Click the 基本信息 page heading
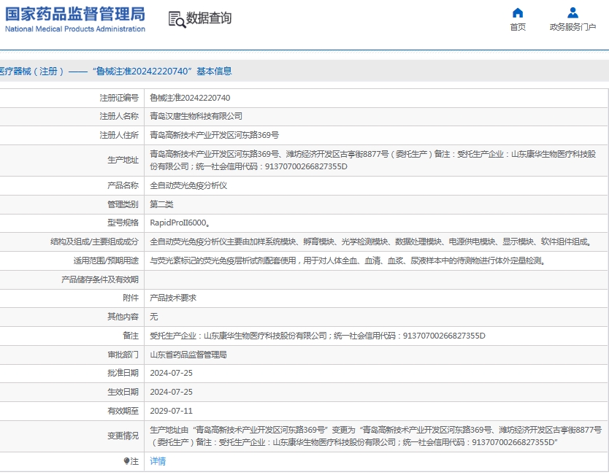609x475 pixels. point(214,71)
